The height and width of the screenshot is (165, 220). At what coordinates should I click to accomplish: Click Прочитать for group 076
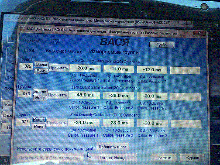pos(58,95)
